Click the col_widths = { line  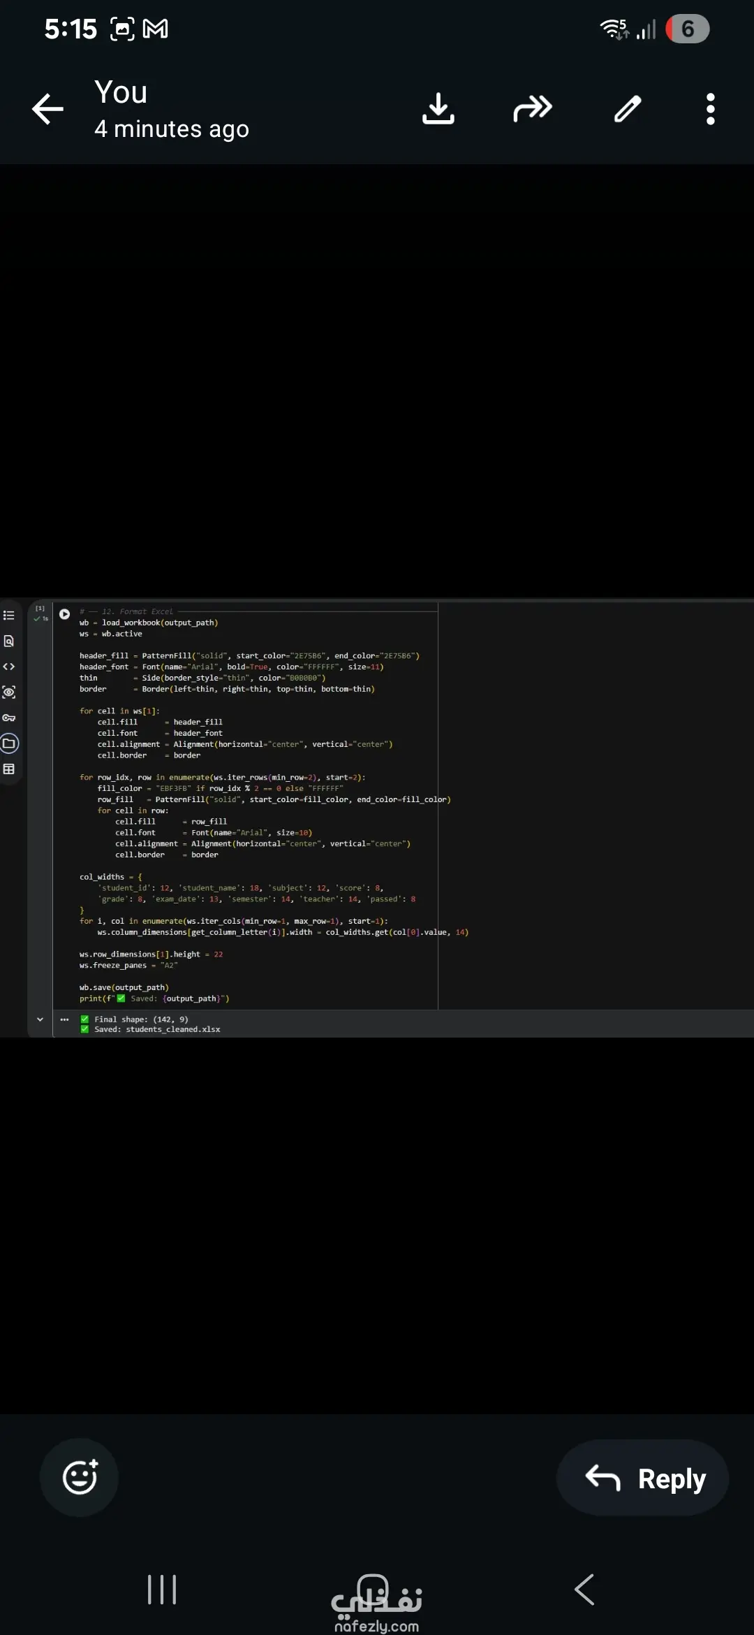point(110,877)
